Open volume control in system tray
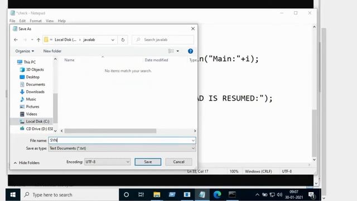The height and width of the screenshot is (201, 357). [x=279, y=195]
